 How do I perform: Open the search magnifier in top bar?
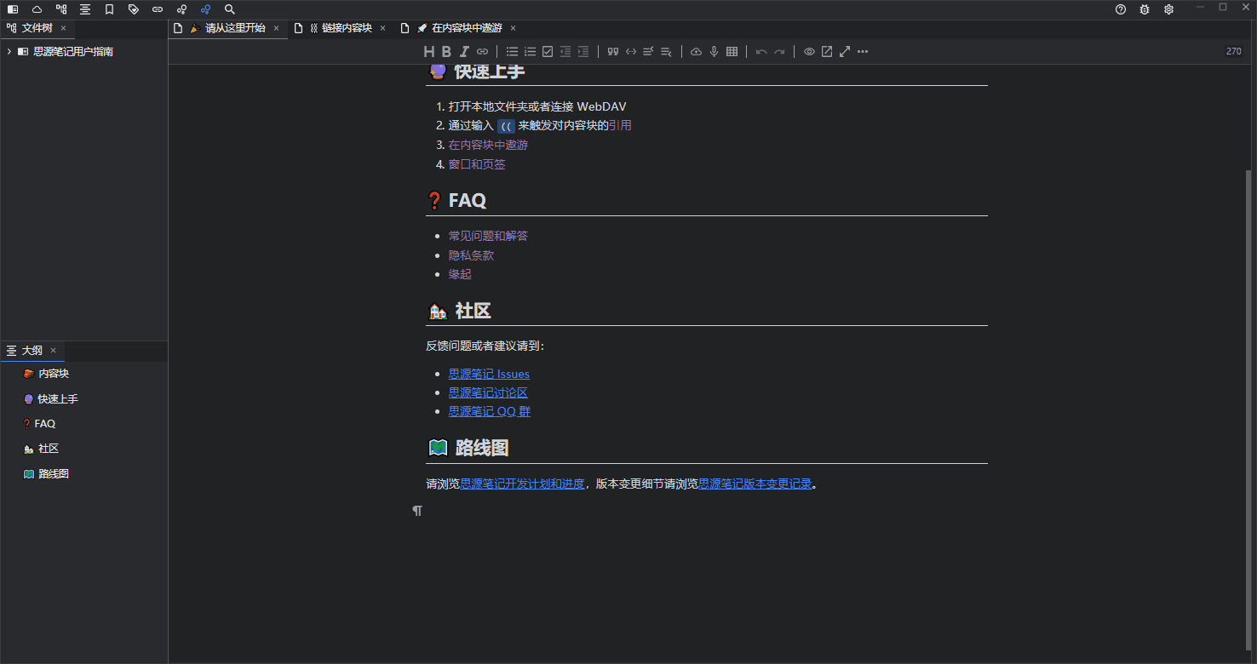[230, 9]
